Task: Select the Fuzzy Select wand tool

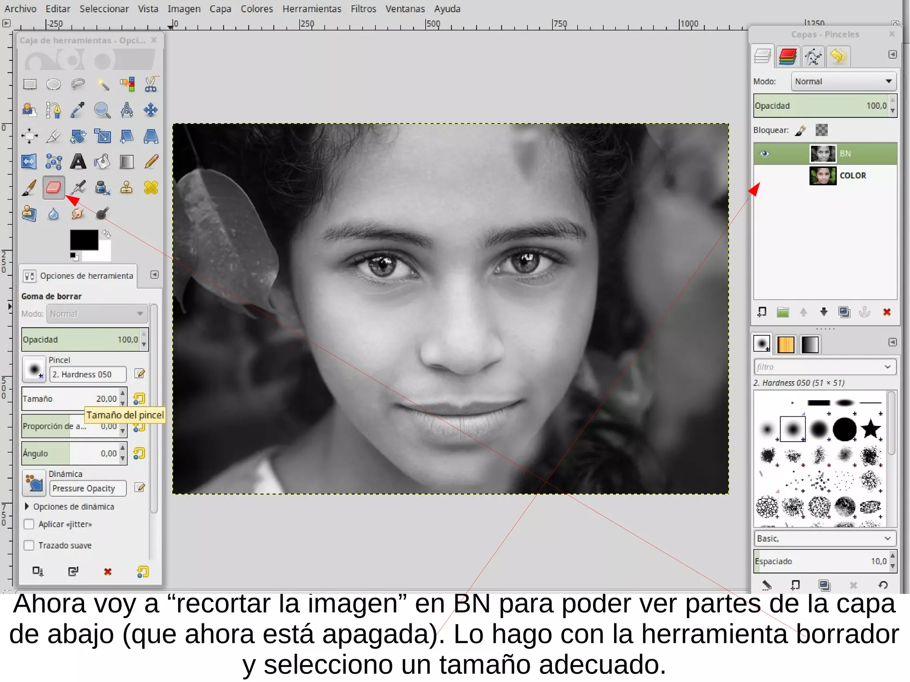Action: [x=103, y=84]
